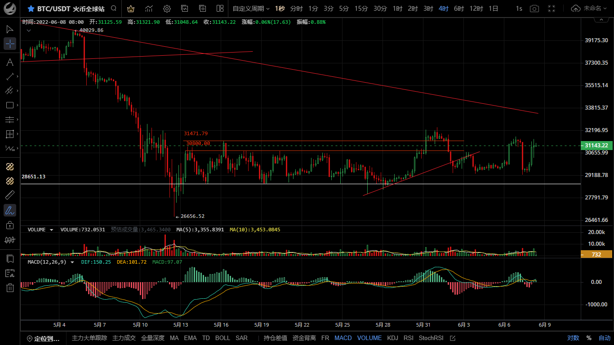Click the trash delete drawings icon

point(10,288)
